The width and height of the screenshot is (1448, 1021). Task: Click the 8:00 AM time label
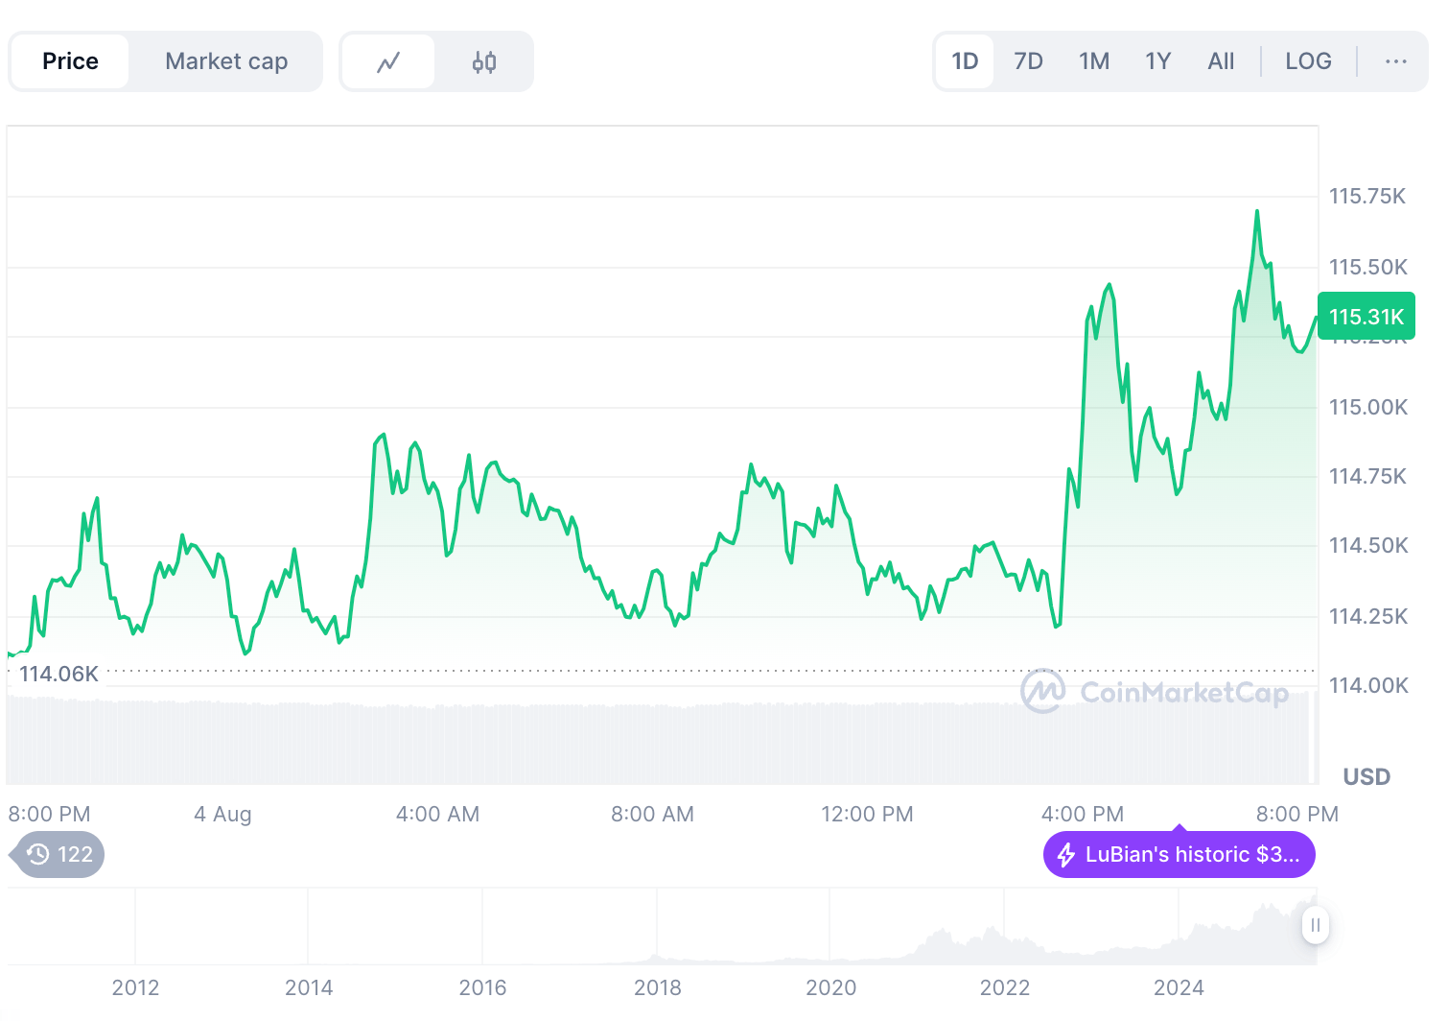pos(652,814)
